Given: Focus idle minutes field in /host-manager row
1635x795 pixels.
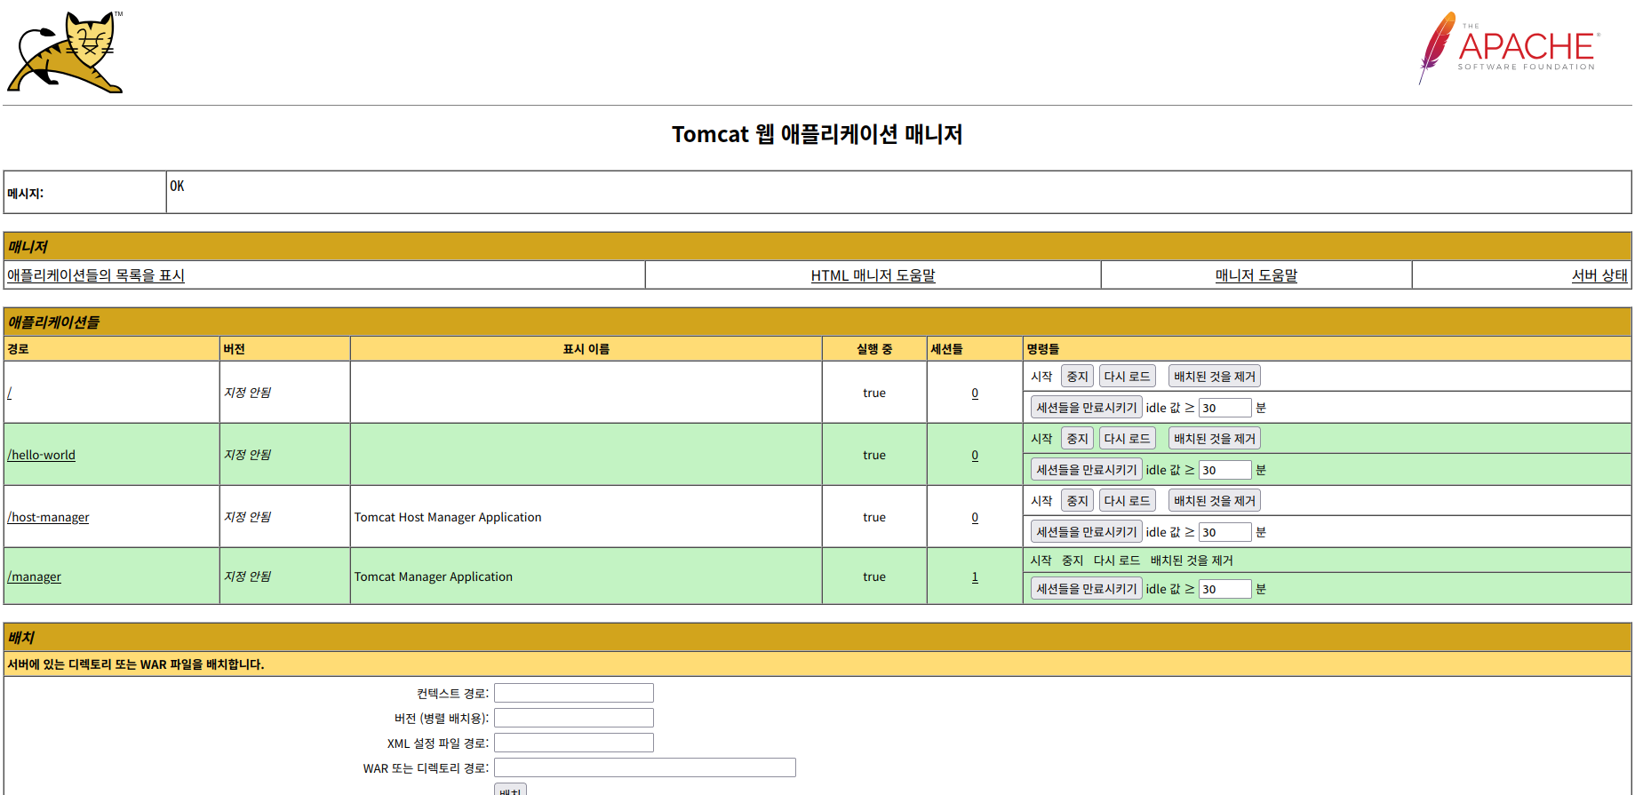Looking at the screenshot, I should coord(1224,532).
